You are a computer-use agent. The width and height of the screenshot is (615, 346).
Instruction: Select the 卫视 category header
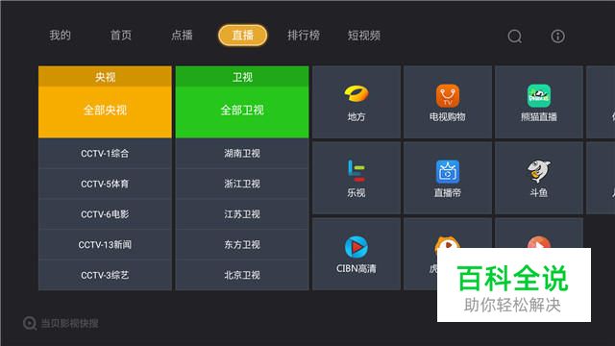pos(242,77)
